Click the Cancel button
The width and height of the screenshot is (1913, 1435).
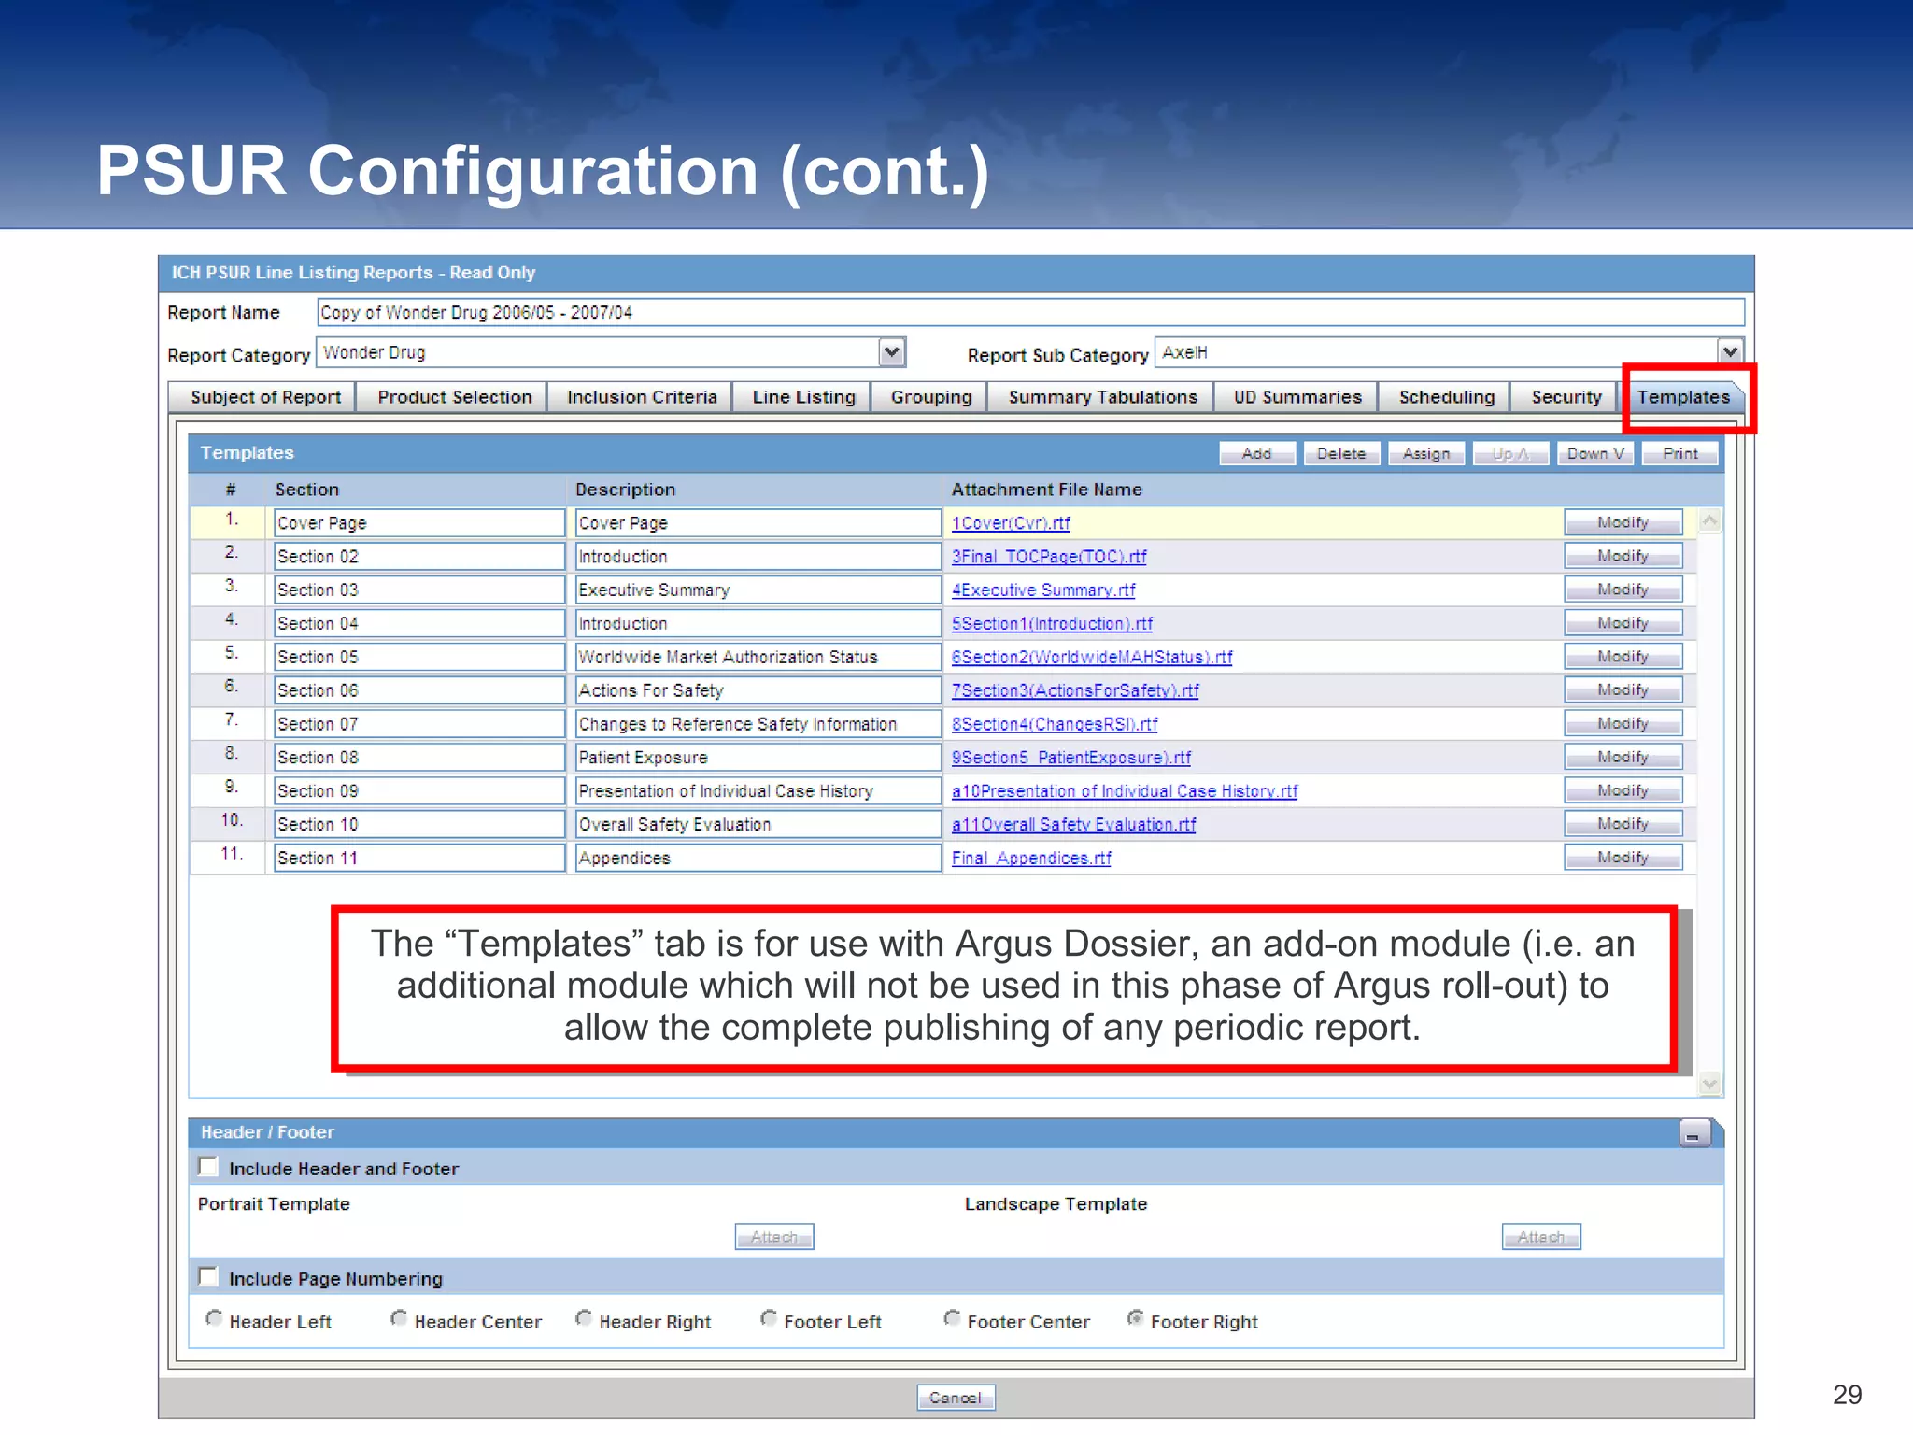point(956,1398)
